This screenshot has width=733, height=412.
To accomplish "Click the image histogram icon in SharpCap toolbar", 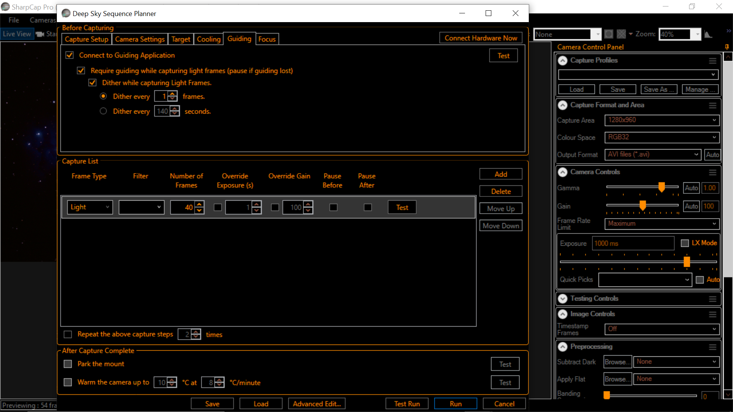I will (x=708, y=34).
